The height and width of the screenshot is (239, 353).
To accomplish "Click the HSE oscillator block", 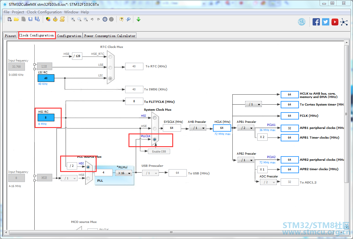I will (45, 178).
